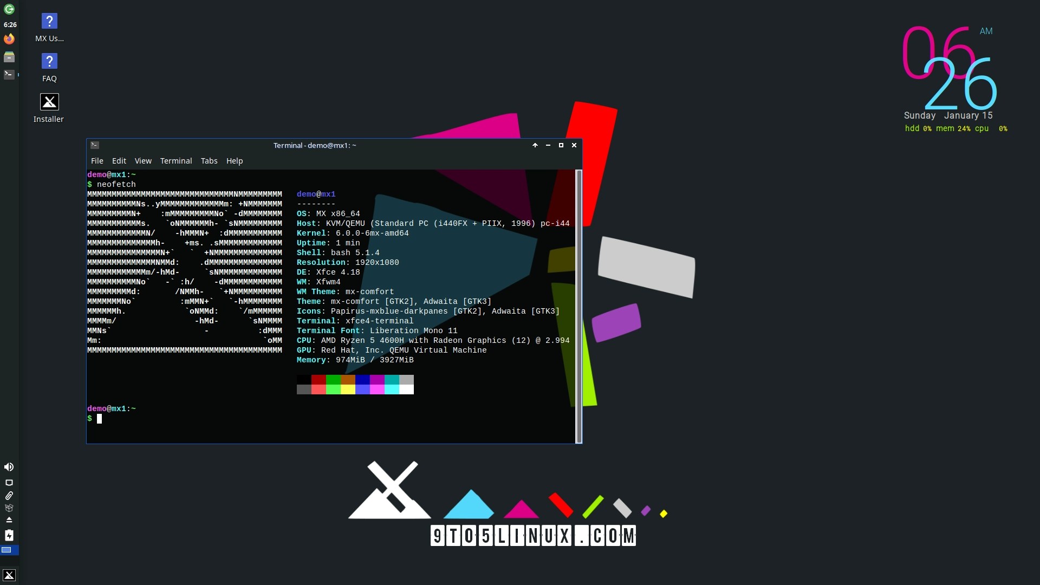Open the Terminal menu in menu bar
Image resolution: width=1040 pixels, height=585 pixels.
(x=176, y=161)
